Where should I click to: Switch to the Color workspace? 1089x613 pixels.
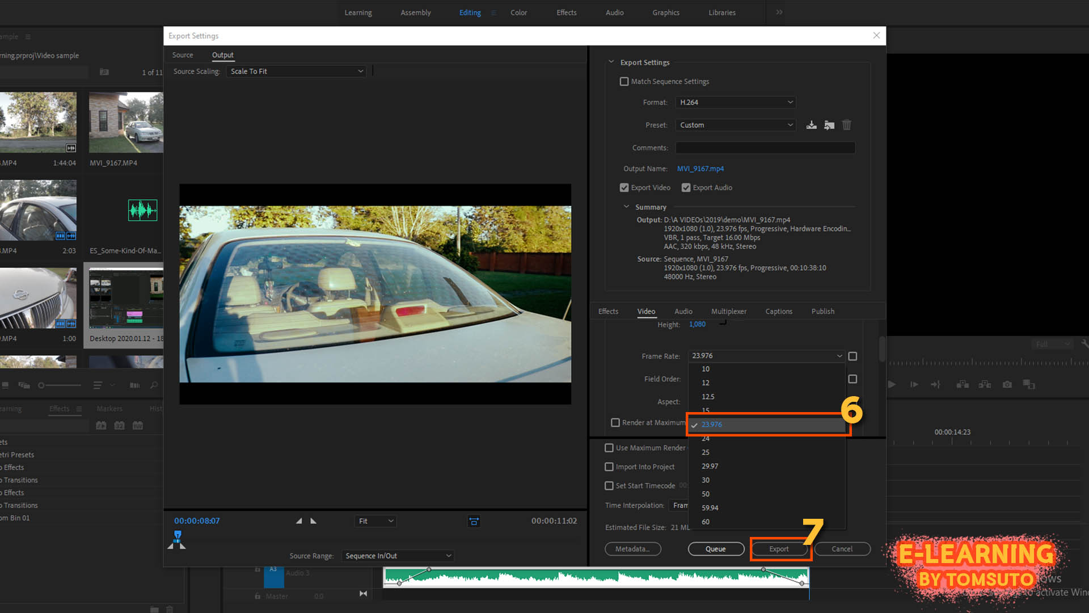coord(518,12)
